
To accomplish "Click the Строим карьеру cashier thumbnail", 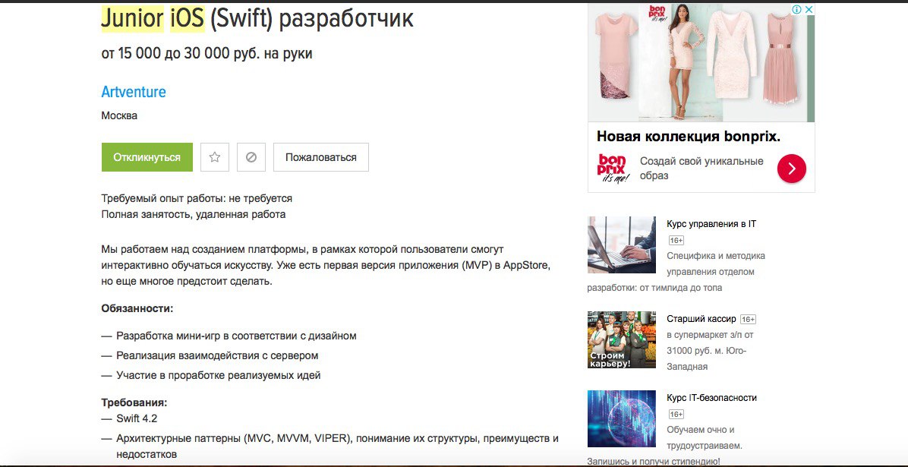I will tap(621, 339).
